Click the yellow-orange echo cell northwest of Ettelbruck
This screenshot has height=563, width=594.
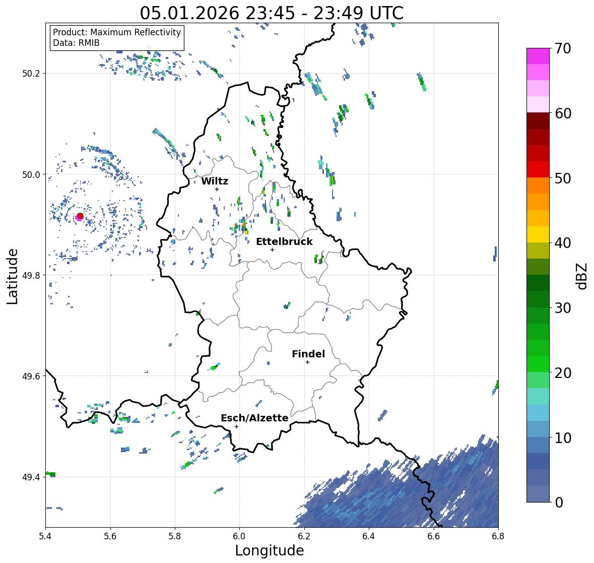(x=245, y=228)
